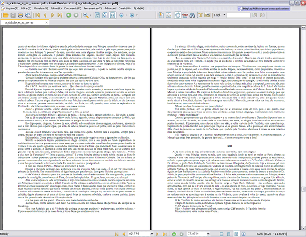306x237 pixels.
Task: Open the zoom percentage dropdown
Action: pyautogui.click(x=208, y=234)
